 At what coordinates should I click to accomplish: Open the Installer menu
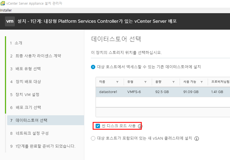(x=6, y=10)
